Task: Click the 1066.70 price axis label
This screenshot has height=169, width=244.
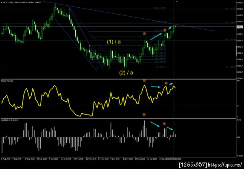Action: 240,59
